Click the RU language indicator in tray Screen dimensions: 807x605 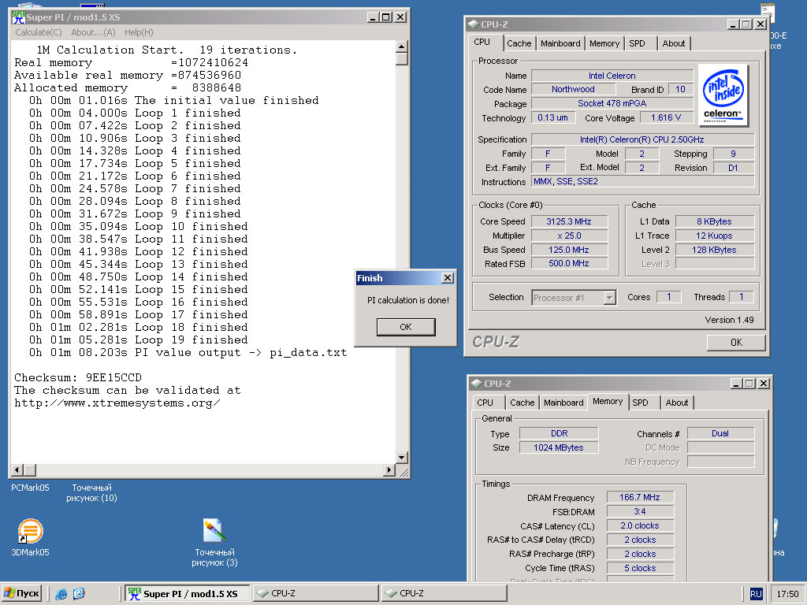click(756, 594)
